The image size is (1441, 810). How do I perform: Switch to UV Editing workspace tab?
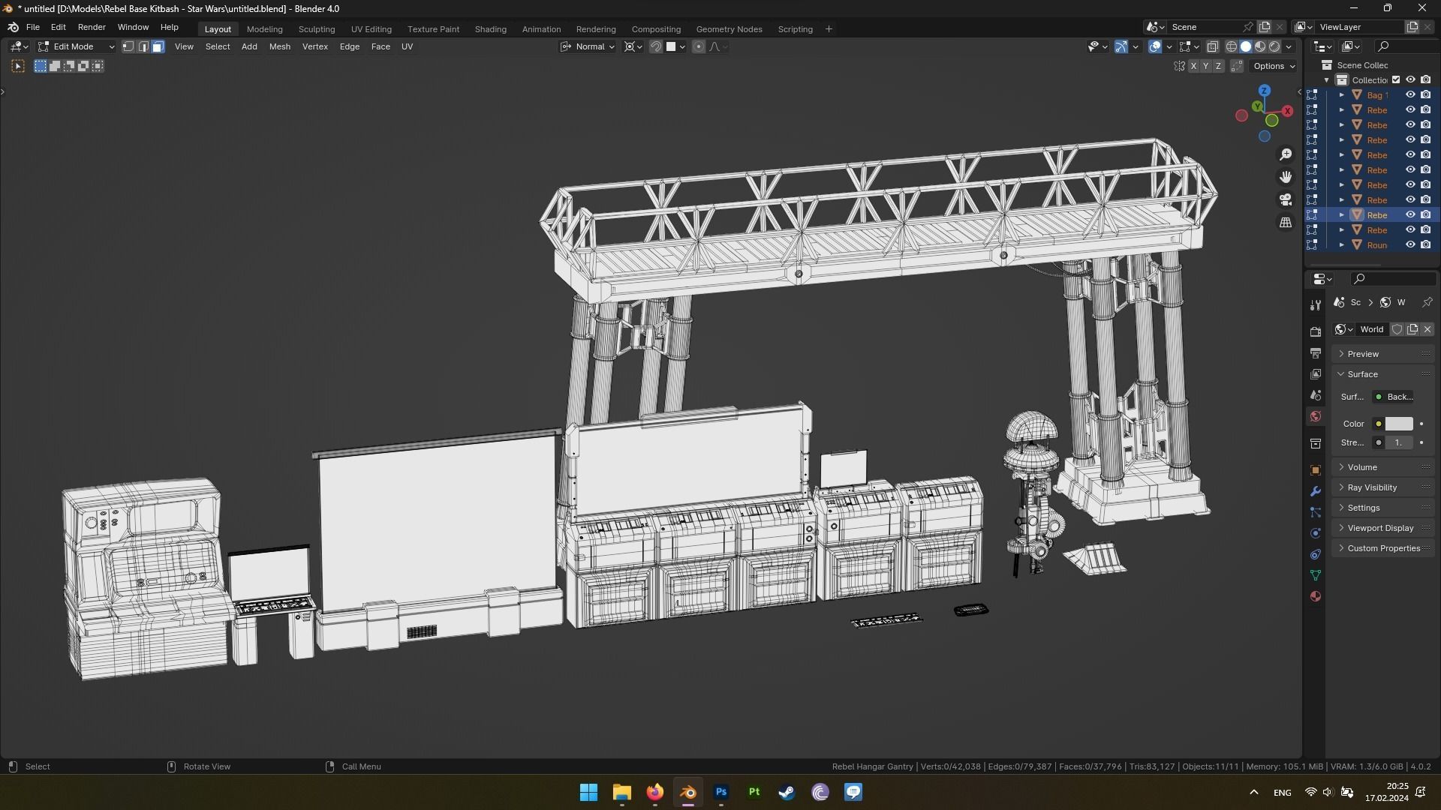(371, 29)
